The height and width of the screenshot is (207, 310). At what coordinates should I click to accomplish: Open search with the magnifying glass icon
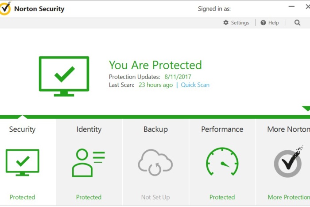click(297, 23)
